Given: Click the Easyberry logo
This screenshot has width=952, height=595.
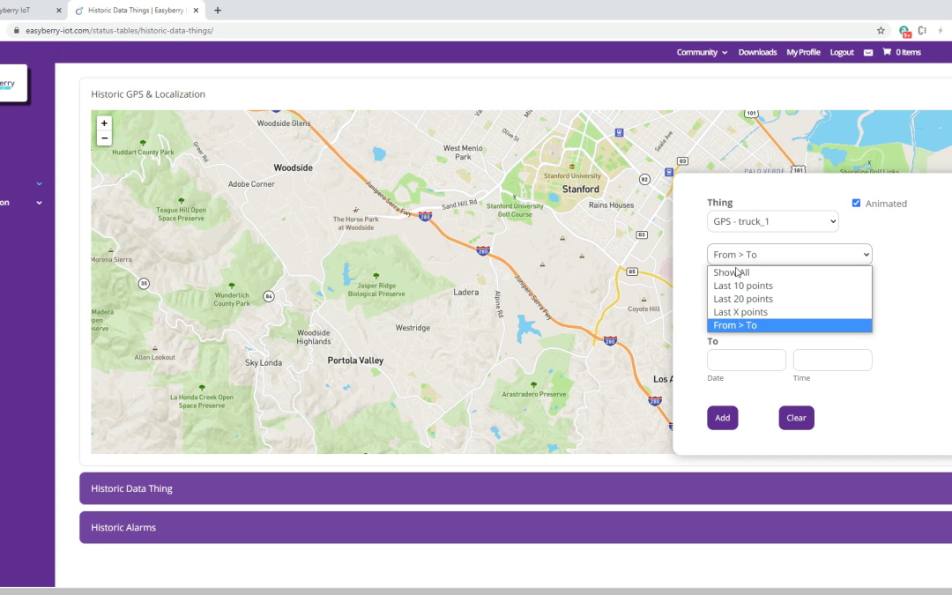Looking at the screenshot, I should [x=12, y=83].
